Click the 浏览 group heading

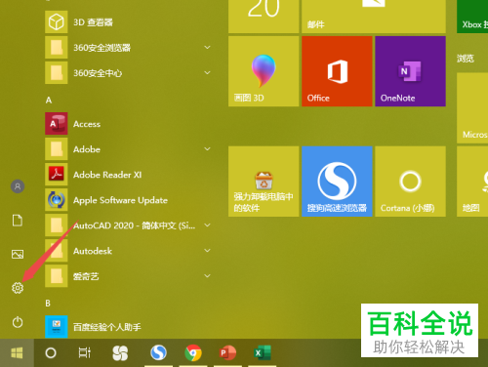[x=466, y=59]
